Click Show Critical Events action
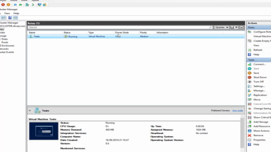The width and height of the screenshot is (271, 152). 262,117
